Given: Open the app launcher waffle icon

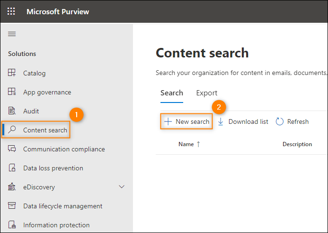Looking at the screenshot, I should (11, 11).
